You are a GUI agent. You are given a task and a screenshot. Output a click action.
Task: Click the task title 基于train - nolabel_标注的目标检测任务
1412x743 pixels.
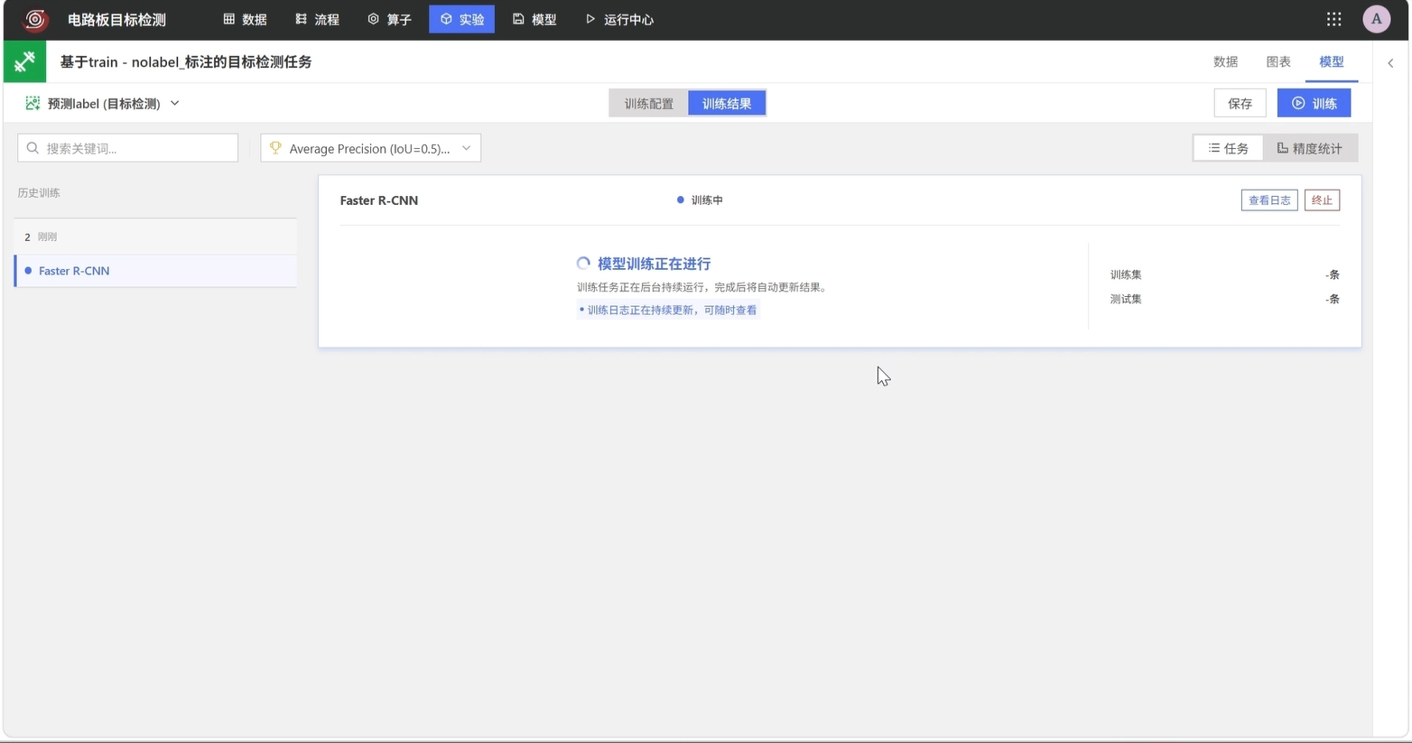(x=186, y=61)
